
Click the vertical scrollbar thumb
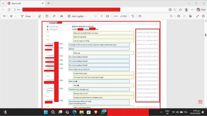click(205, 35)
